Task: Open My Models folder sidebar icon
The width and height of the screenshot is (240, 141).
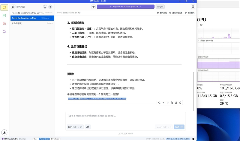Action: click(4, 23)
